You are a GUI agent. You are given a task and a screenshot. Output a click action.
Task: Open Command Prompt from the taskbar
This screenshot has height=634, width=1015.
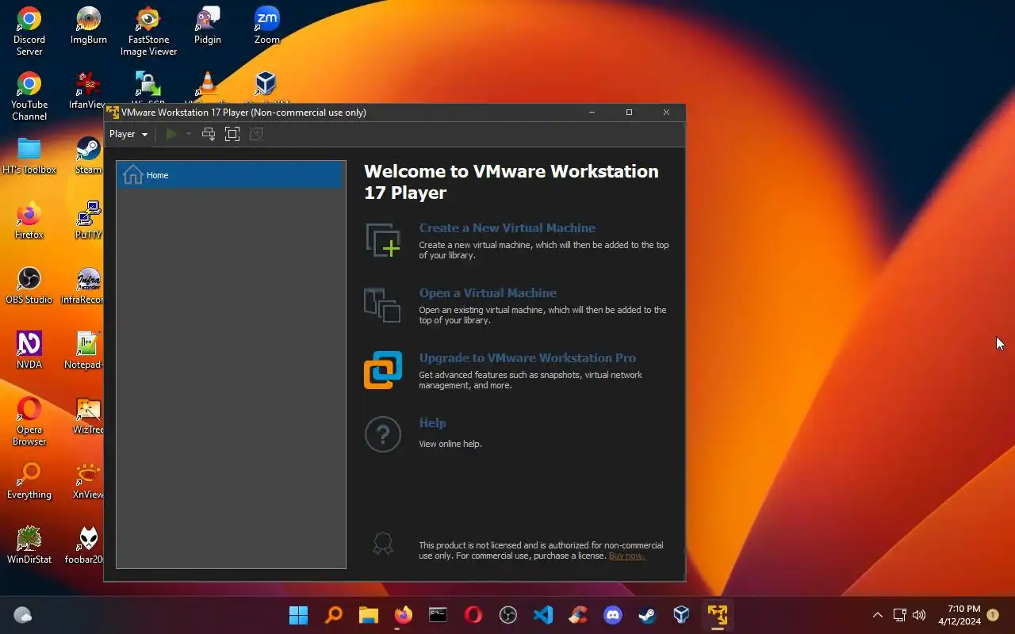point(439,615)
